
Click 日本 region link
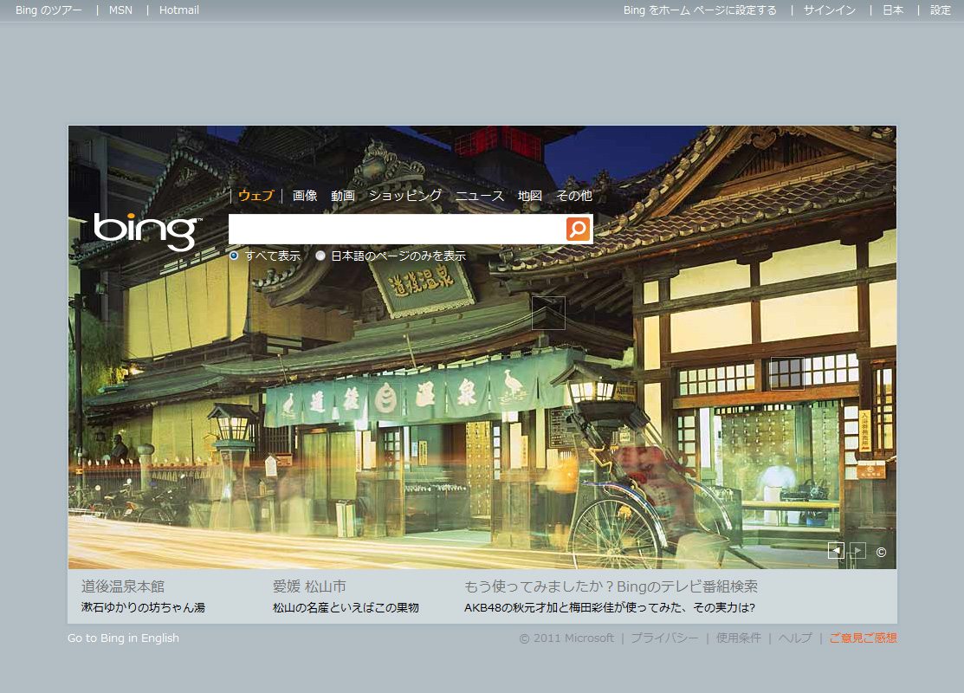pyautogui.click(x=893, y=10)
